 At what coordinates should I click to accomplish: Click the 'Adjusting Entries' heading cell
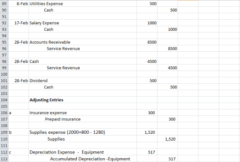click(83, 100)
